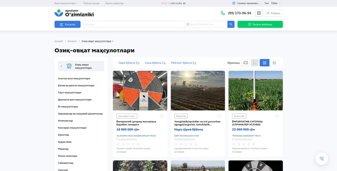Open the orange drum reel product image
337x171 pixels.
[140, 91]
